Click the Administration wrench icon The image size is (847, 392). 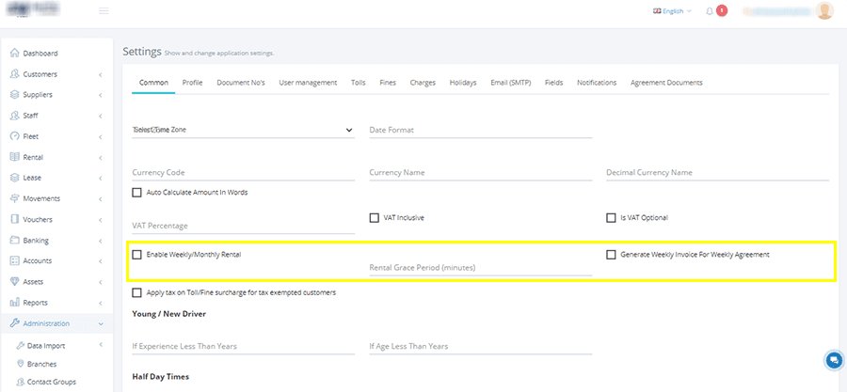(x=15, y=323)
